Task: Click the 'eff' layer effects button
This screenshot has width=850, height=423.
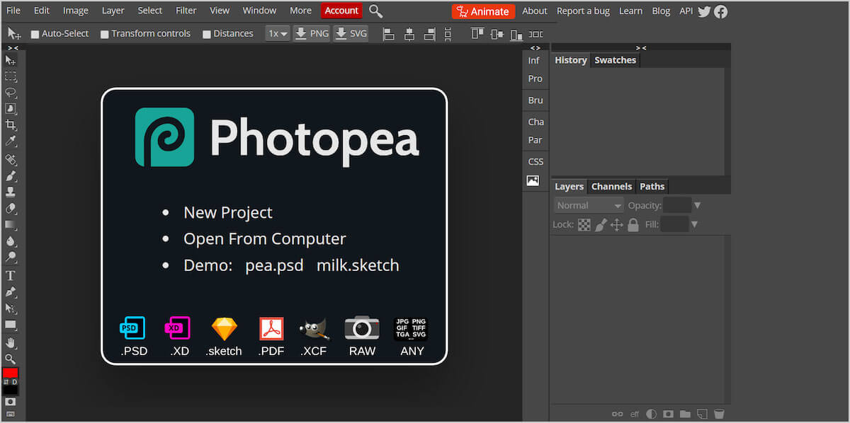Action: point(635,415)
